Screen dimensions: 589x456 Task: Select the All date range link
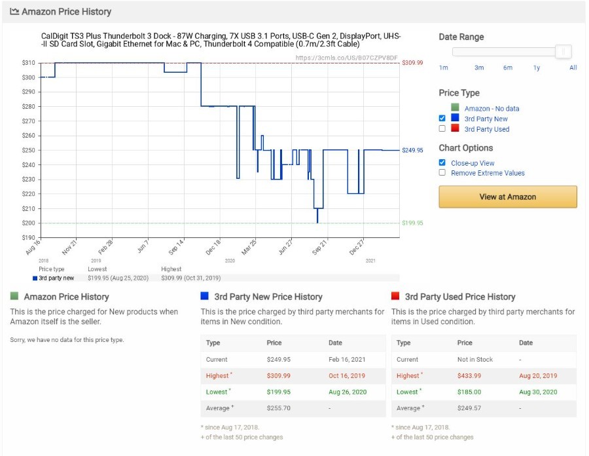pyautogui.click(x=573, y=67)
